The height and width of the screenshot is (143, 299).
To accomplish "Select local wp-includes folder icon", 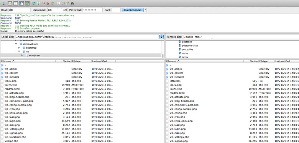I will pos(2,77).
